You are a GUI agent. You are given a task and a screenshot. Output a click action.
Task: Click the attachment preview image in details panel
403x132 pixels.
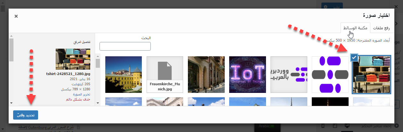tap(73, 59)
